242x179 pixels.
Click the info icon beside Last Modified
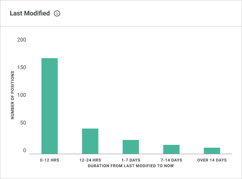point(57,13)
